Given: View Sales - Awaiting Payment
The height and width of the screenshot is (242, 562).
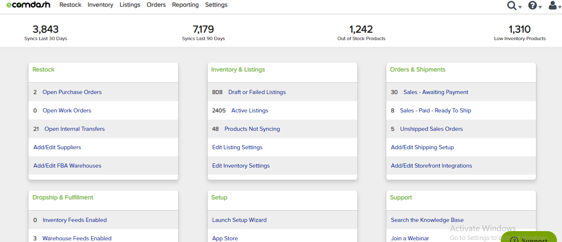Looking at the screenshot, I should click(436, 92).
